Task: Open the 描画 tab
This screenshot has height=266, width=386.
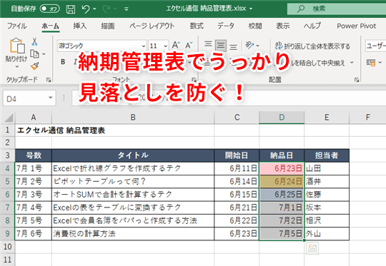Action: 107,26
